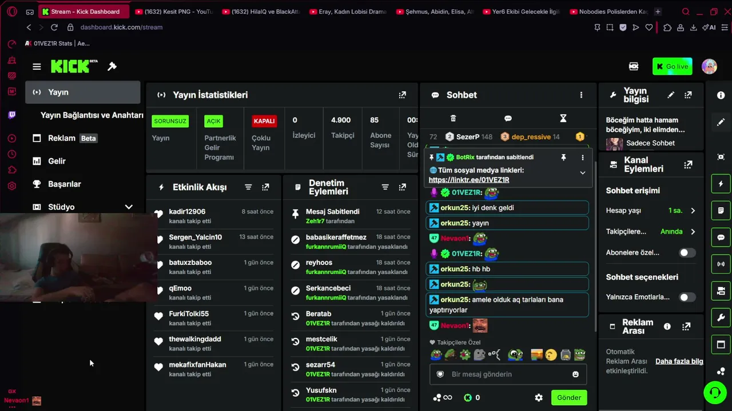The height and width of the screenshot is (411, 732).
Task: Reload the page in browser toolbar
Action: tap(54, 27)
